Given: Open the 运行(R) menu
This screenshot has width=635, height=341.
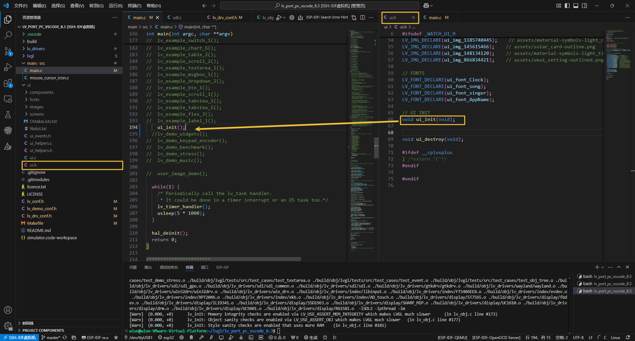Looking at the screenshot, I should (115, 6).
